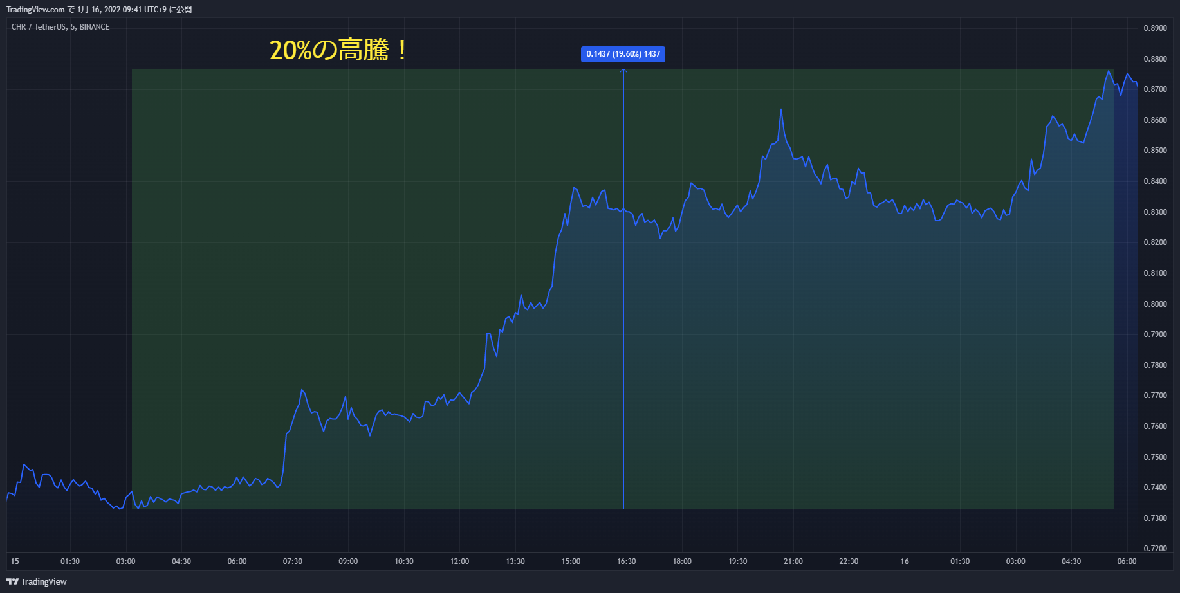1180x593 pixels.
Task: Click the 15:00 time axis label
Action: click(x=571, y=561)
